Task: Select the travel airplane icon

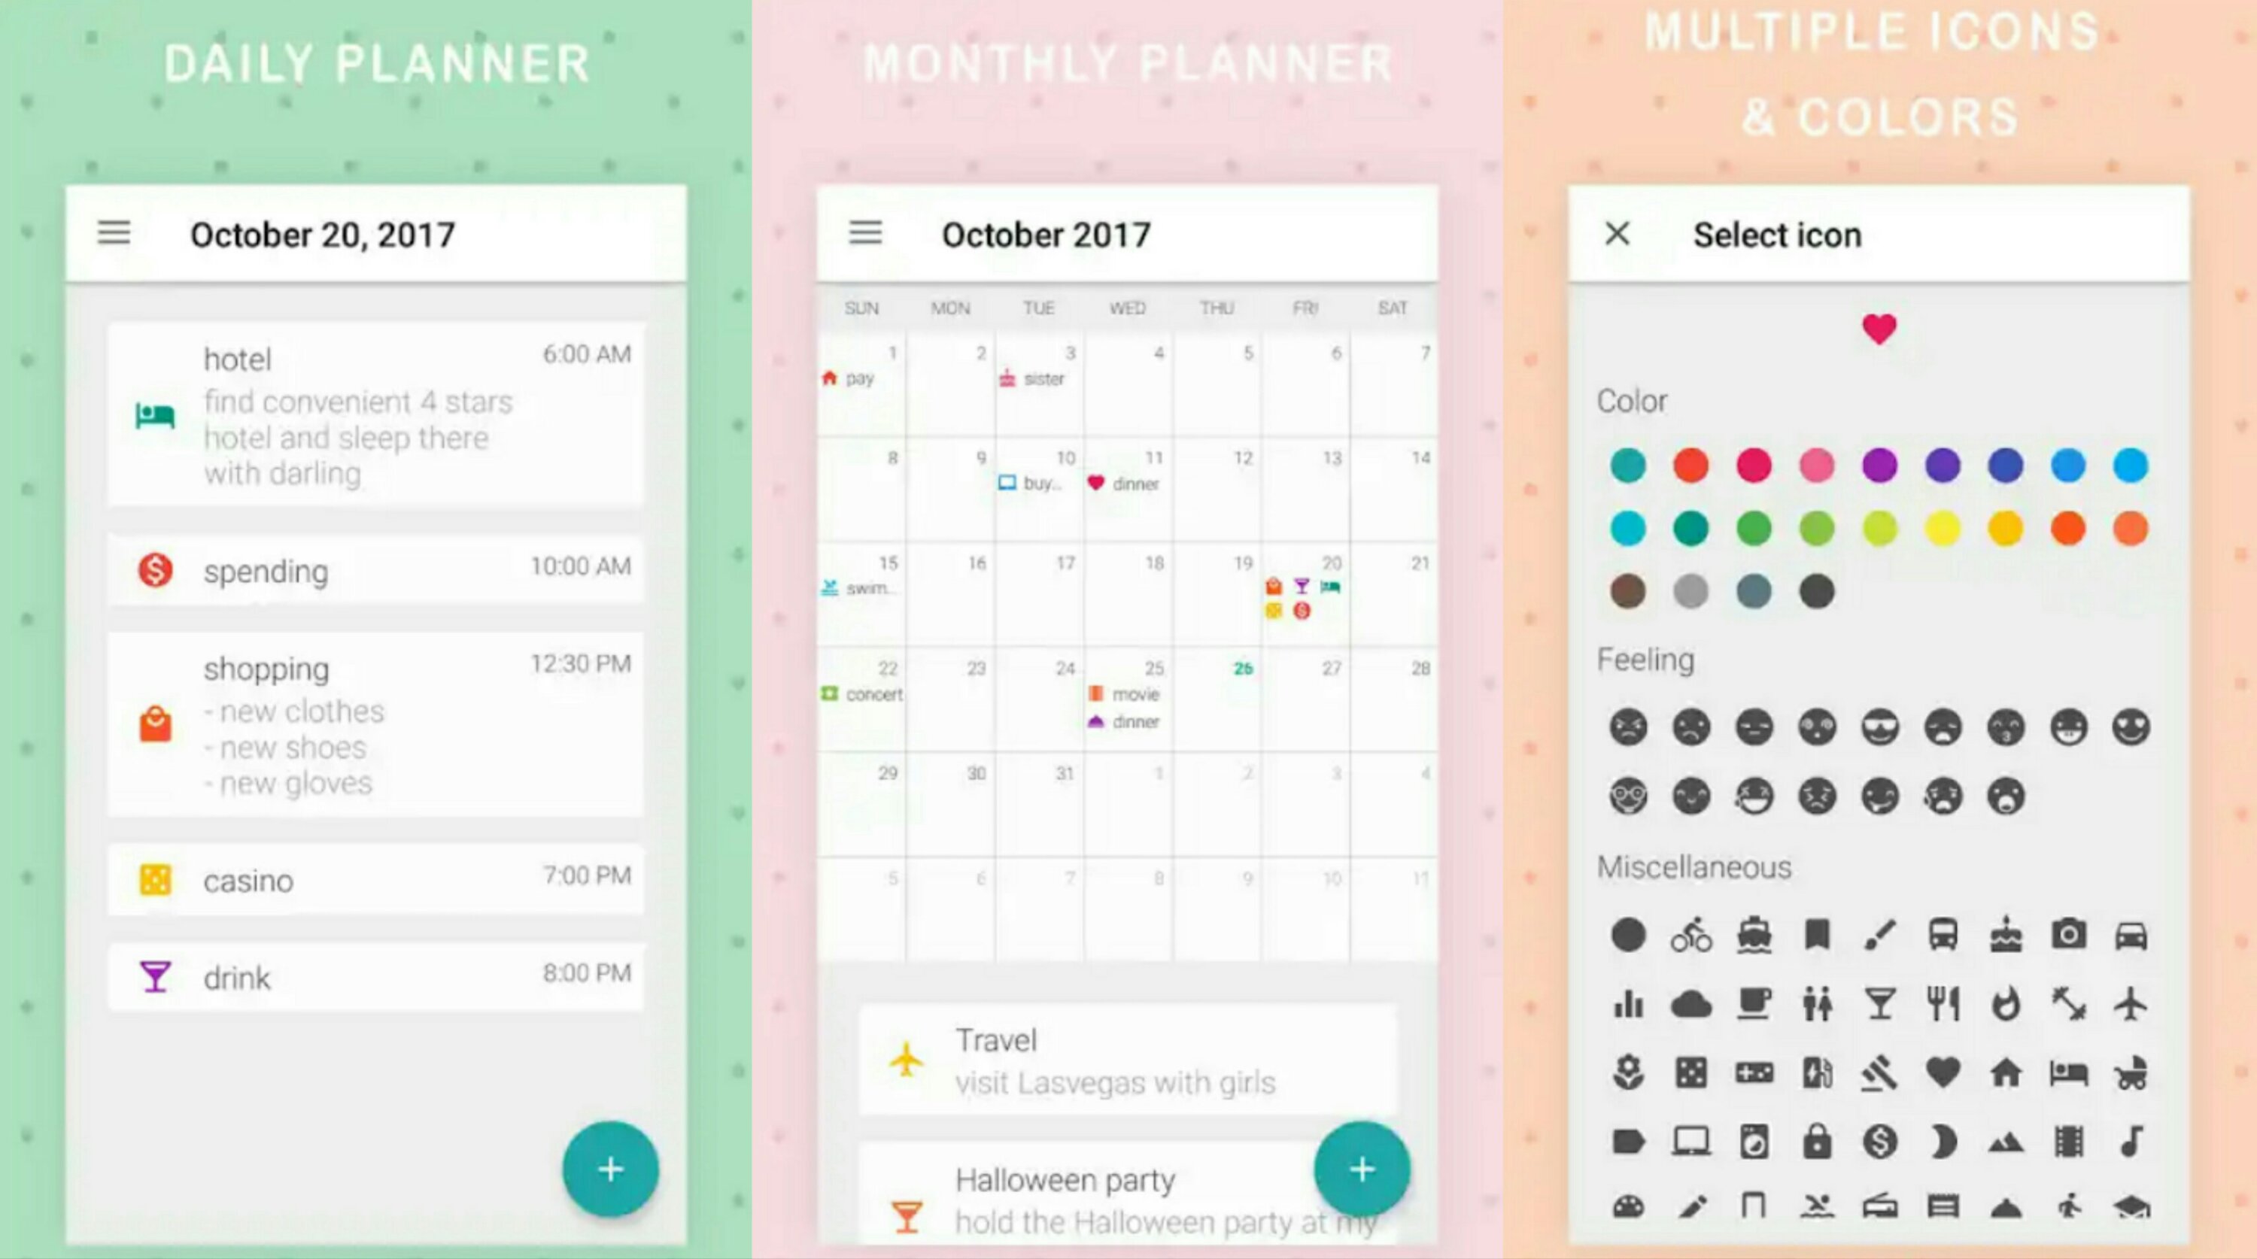Action: click(x=2137, y=1003)
